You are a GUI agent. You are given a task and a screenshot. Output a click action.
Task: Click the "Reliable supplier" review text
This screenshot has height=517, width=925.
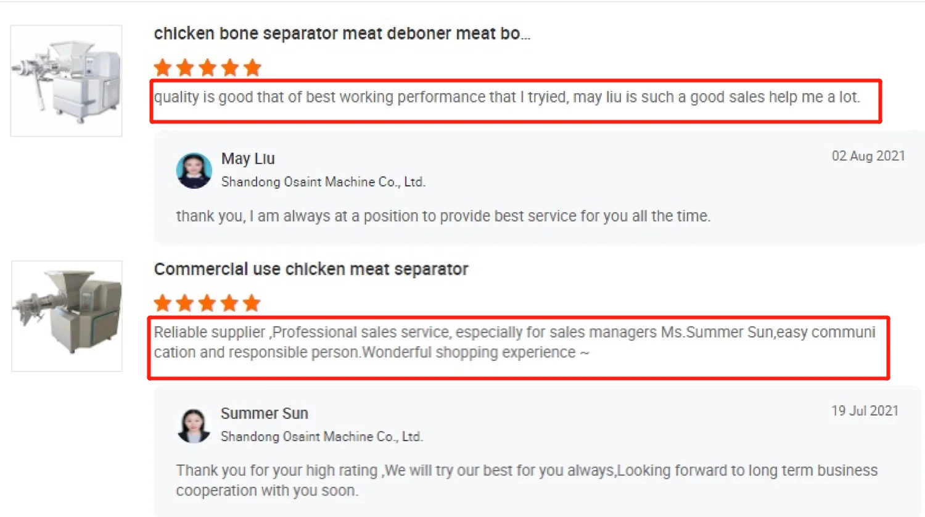(514, 342)
